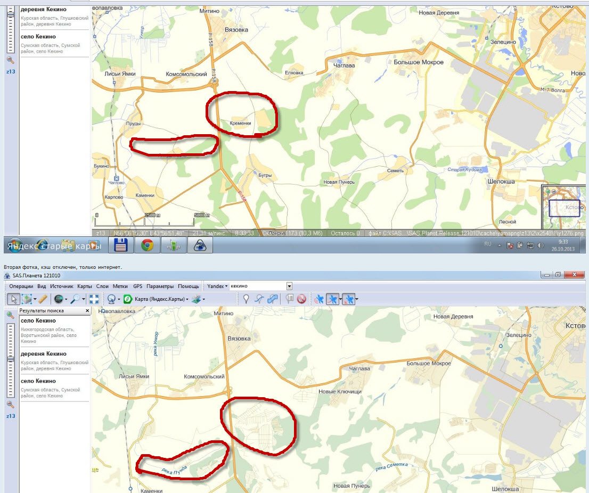Image resolution: width=589 pixels, height=493 pixels.
Task: Click the add placemark pin icon
Action: pos(246,299)
